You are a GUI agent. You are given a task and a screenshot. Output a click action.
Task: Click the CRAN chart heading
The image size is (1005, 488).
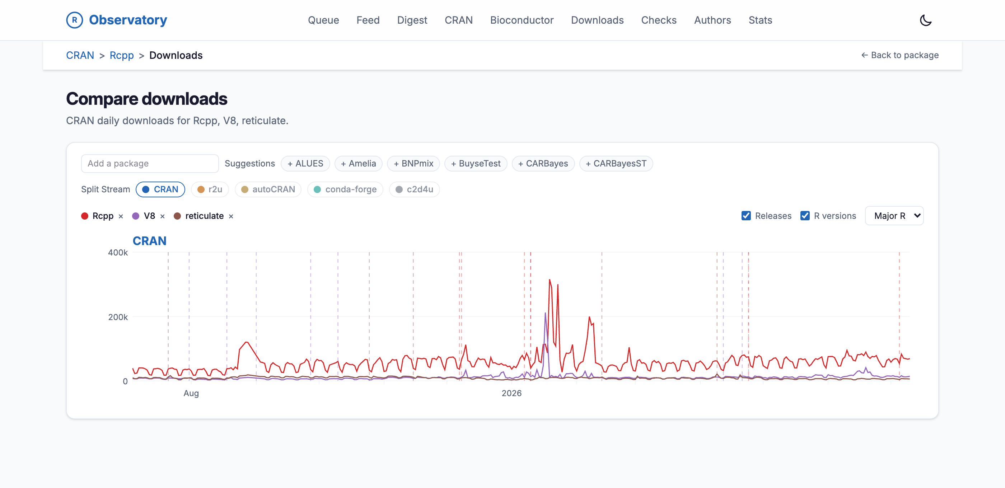(149, 241)
